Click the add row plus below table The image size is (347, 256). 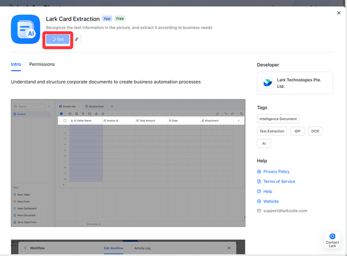point(63,185)
